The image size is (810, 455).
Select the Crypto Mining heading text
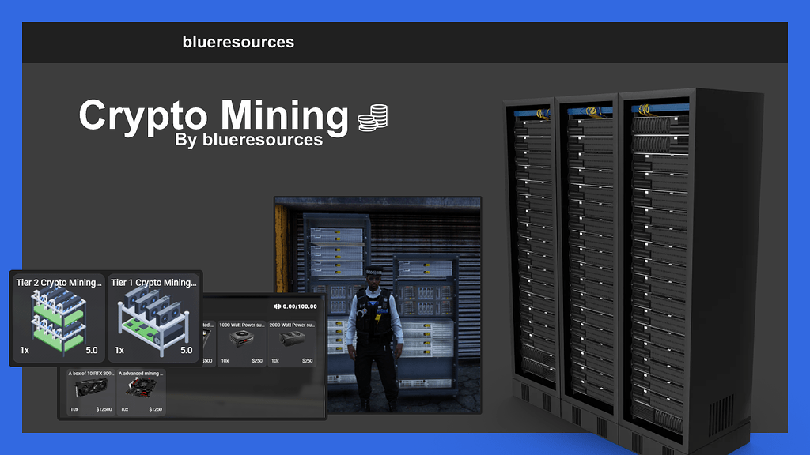click(214, 115)
